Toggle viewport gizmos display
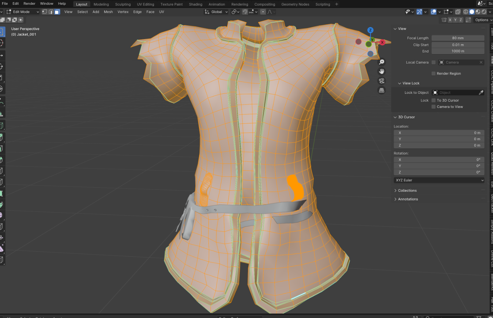 coord(419,12)
